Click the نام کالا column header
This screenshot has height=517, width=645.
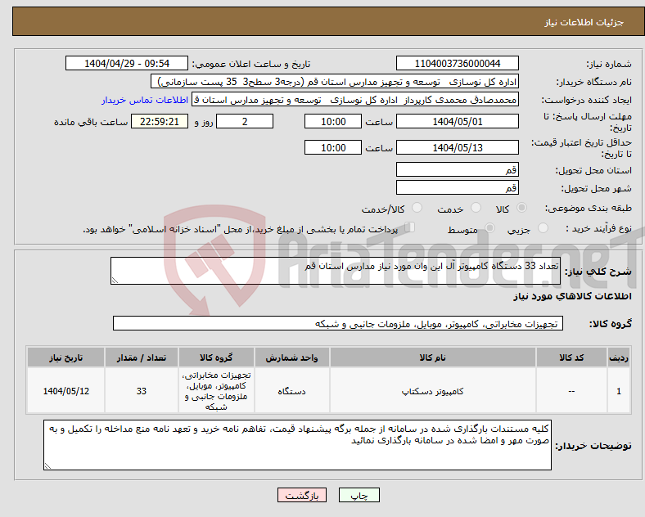[x=432, y=357]
